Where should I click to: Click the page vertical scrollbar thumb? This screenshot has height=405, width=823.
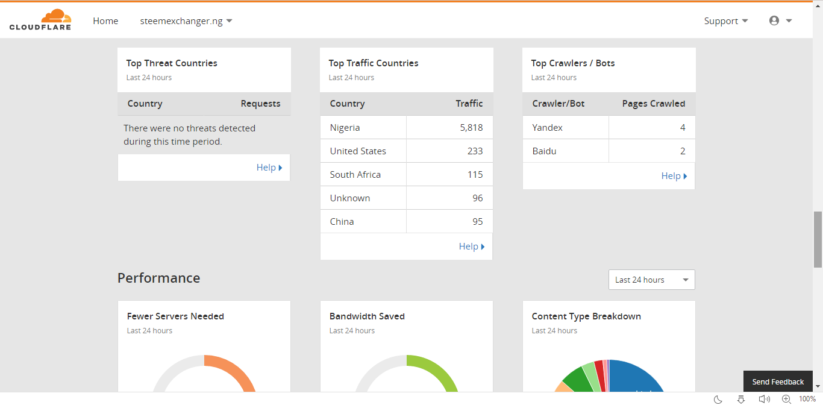[x=818, y=239]
